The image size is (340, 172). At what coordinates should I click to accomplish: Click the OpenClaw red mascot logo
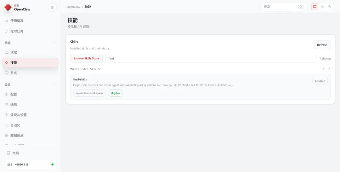(8, 8)
